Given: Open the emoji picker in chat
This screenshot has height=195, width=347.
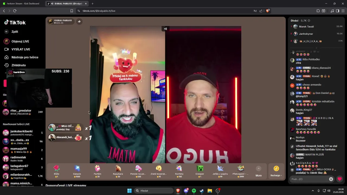Looking at the screenshot, I should point(331,179).
